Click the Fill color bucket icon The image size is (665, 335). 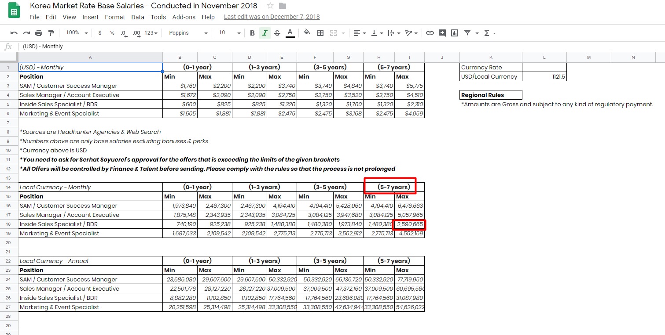tap(307, 33)
